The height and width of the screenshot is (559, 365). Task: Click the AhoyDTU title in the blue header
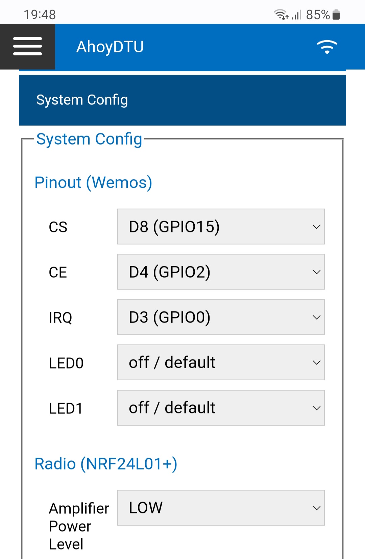tap(110, 47)
